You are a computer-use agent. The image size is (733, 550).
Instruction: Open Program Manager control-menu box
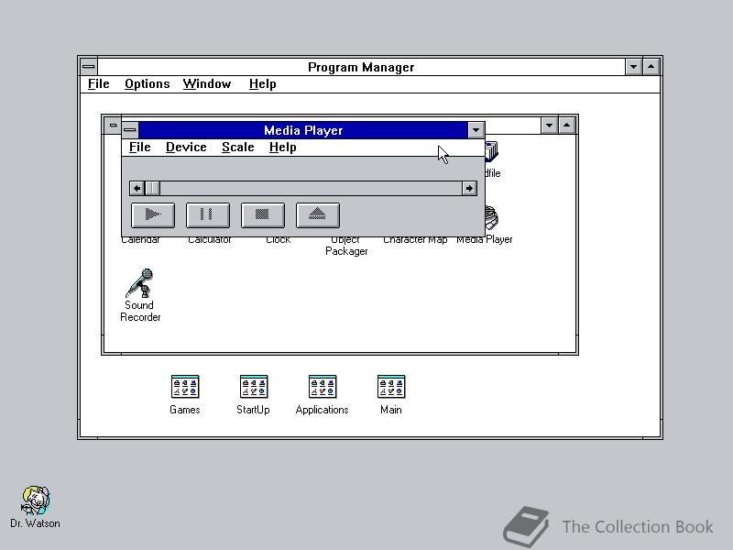coord(88,66)
